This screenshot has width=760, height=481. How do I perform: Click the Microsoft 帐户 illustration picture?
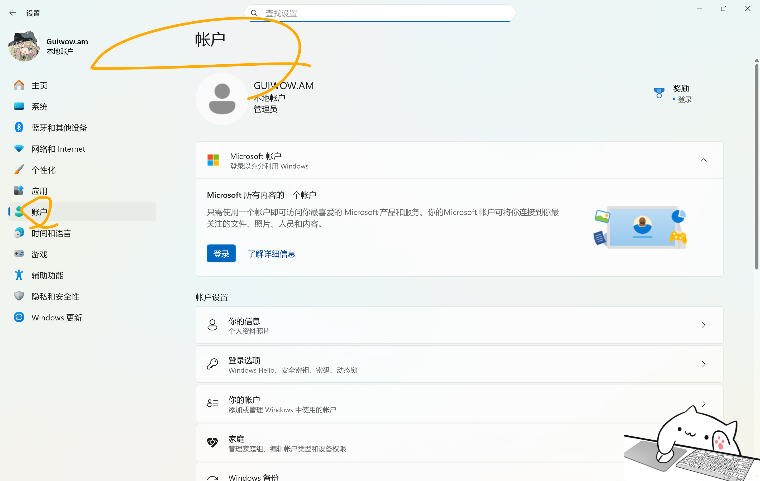640,227
